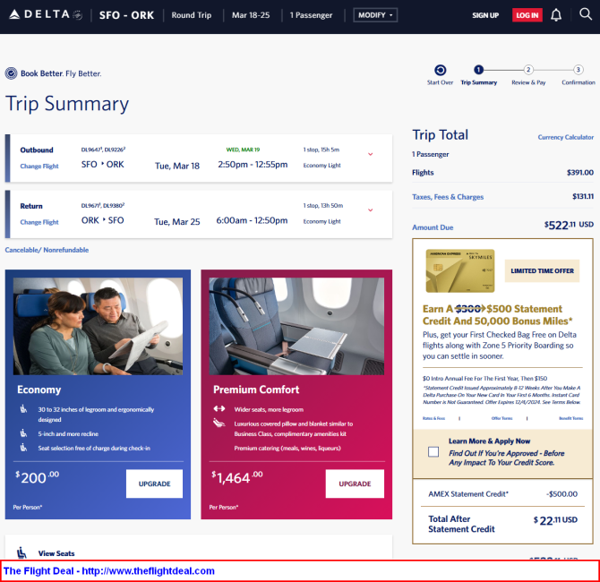This screenshot has width=600, height=582.
Task: Click the $522.11 USD amount
Action: point(569,225)
